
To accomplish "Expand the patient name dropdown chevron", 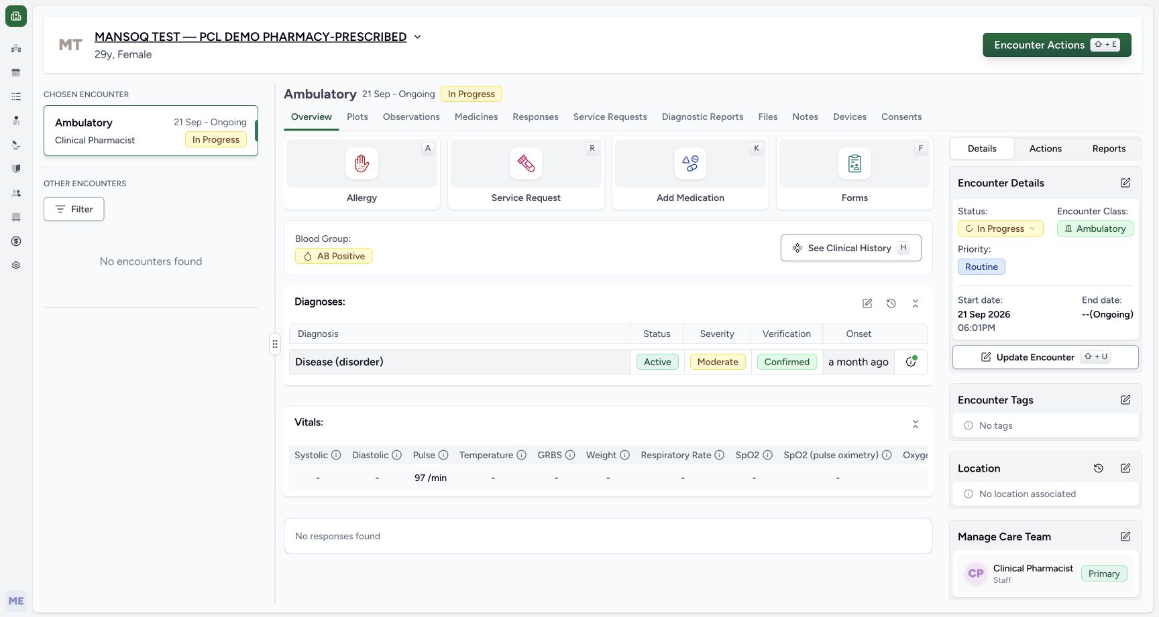I will tap(417, 37).
